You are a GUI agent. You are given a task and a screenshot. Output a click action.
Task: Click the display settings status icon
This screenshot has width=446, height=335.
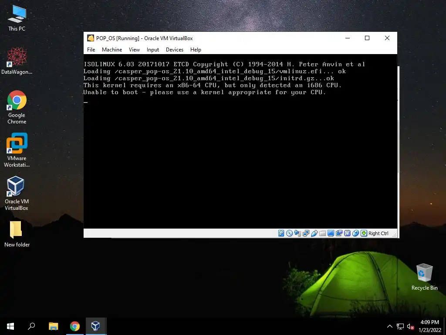tap(331, 233)
